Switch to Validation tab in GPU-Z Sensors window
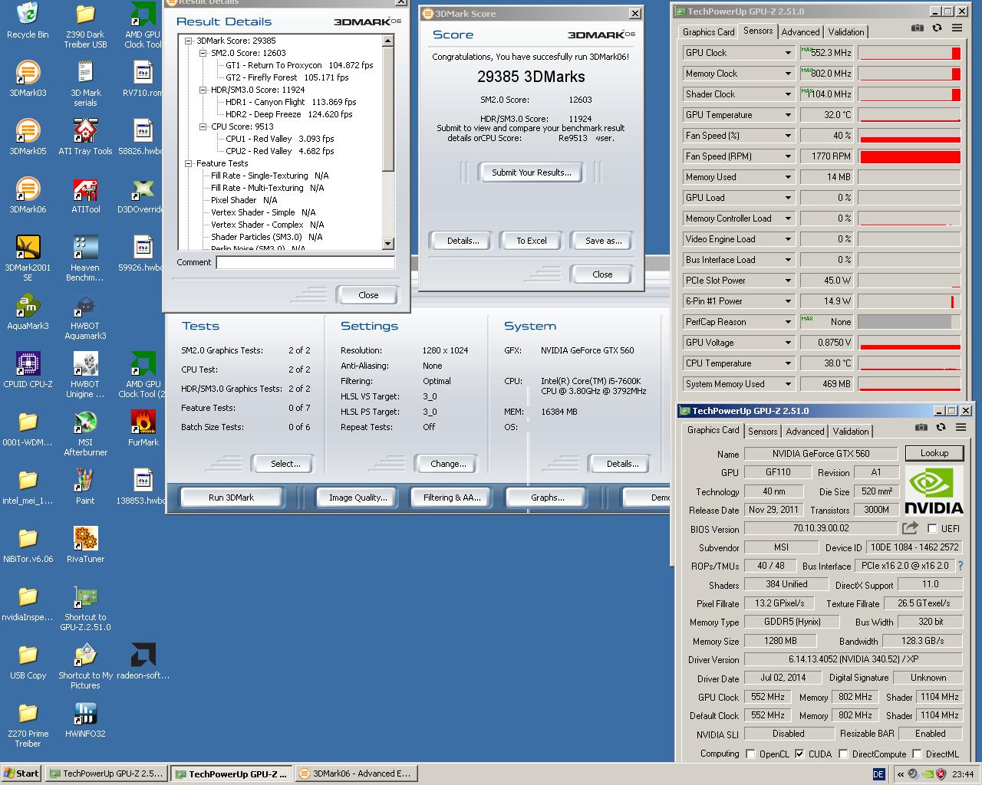Image resolution: width=982 pixels, height=785 pixels. point(846,31)
